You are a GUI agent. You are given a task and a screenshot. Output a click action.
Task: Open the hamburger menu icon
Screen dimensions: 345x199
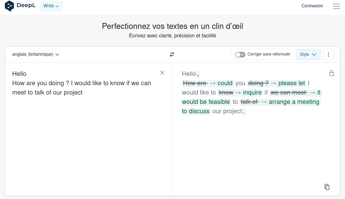[336, 6]
